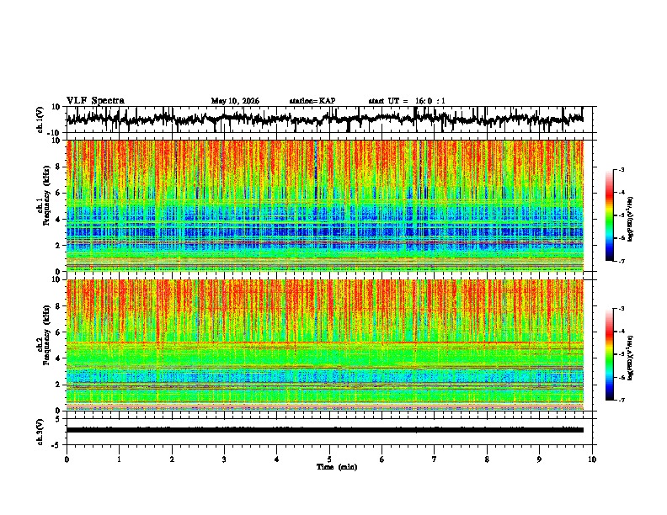This screenshot has width=667, height=515.
Task: Select the May 10, 2026 date text
Action: 235,101
